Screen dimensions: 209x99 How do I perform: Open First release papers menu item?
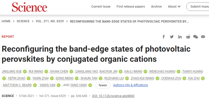131,7
